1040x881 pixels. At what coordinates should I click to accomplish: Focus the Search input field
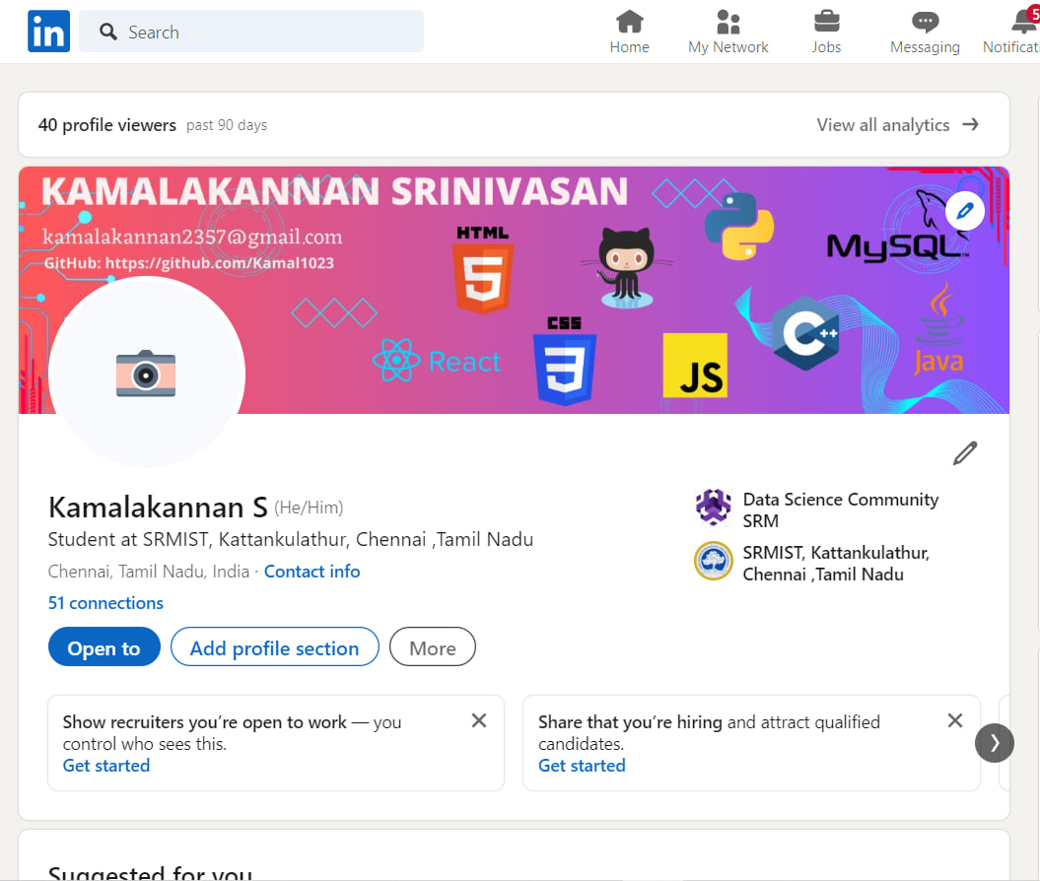[251, 32]
